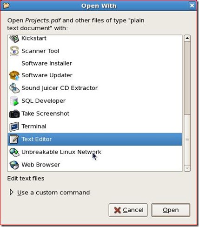Select the Text Editor notepad icon
This screenshot has height=227, width=199.
tap(14, 139)
